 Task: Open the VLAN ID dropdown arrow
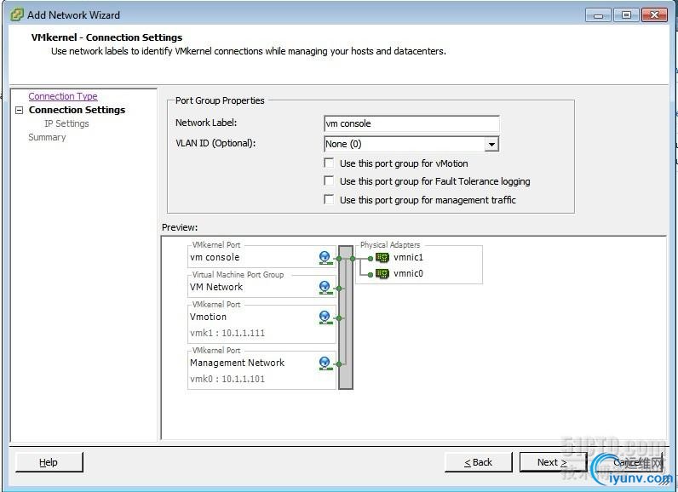491,144
